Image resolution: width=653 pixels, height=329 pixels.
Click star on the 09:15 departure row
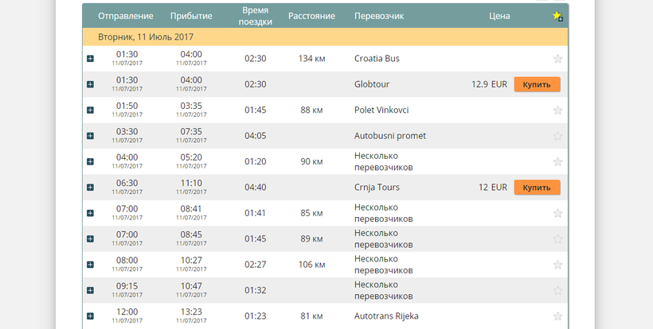pos(557,291)
